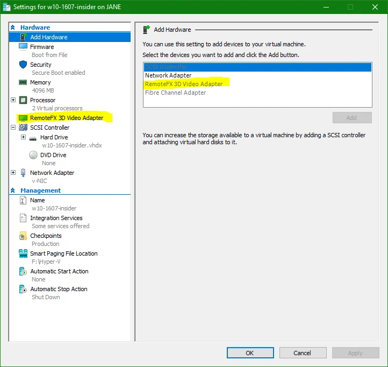This screenshot has height=367, width=388.
Task: Click the Integration Services icon
Action: pyautogui.click(x=23, y=218)
